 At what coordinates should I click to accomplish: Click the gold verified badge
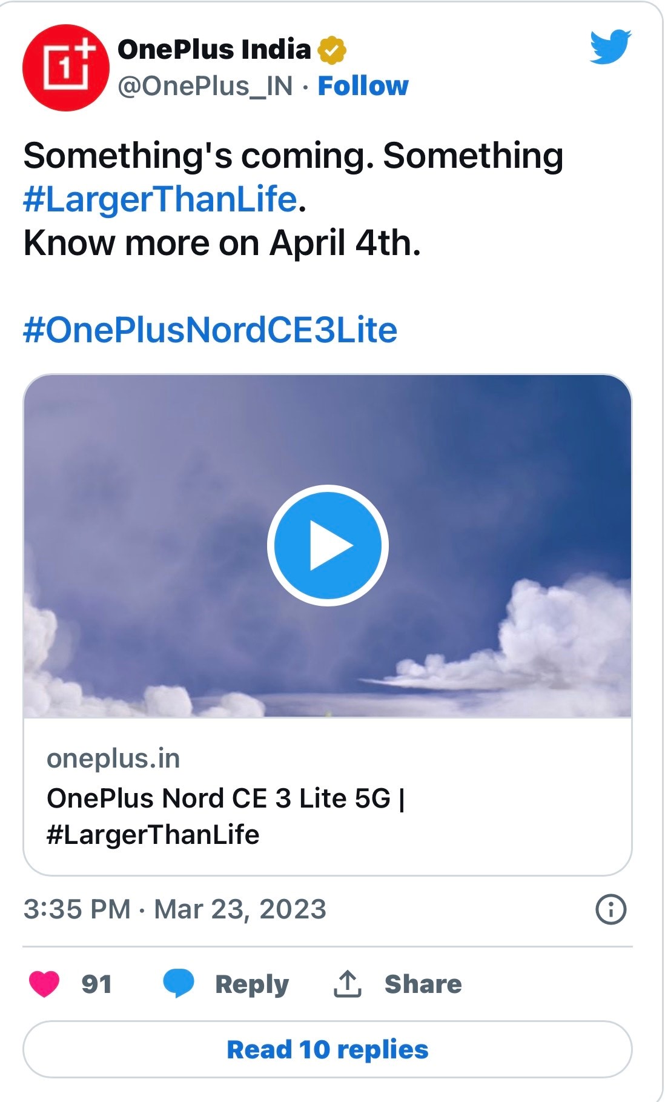332,50
